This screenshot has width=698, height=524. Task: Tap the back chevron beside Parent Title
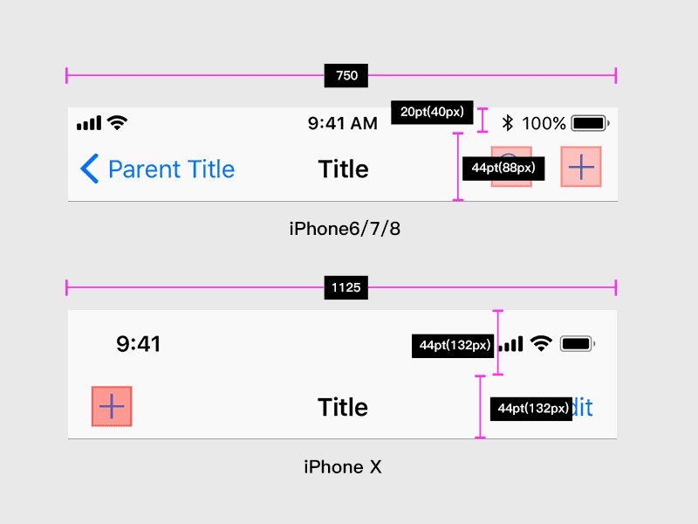89,169
